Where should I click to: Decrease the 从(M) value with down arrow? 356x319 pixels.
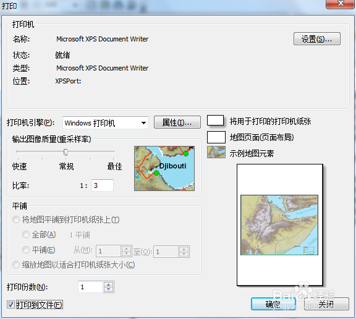click(x=127, y=254)
